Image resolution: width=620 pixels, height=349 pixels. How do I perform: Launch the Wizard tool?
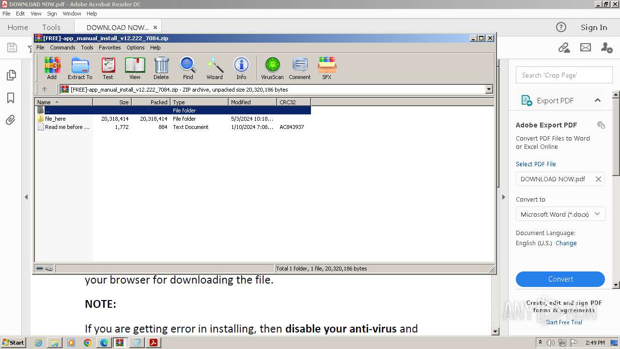coord(215,68)
